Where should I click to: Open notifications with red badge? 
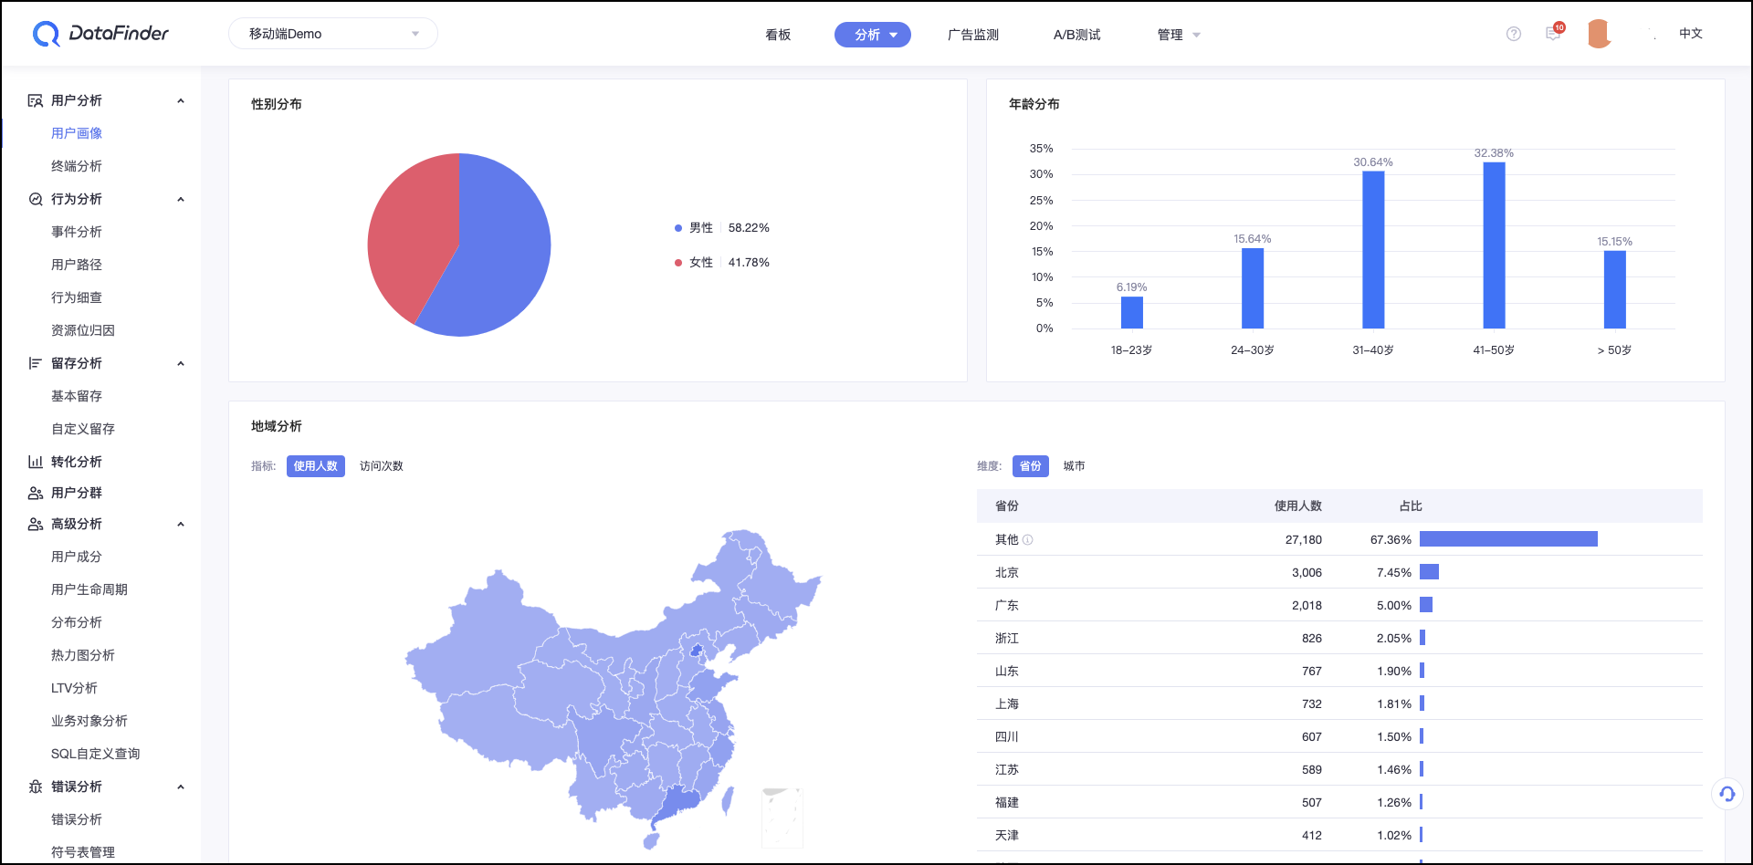[1554, 33]
